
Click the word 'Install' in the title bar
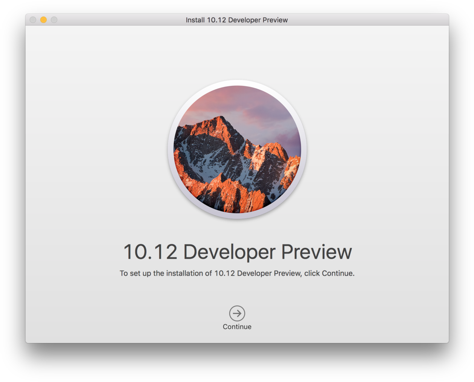point(195,20)
